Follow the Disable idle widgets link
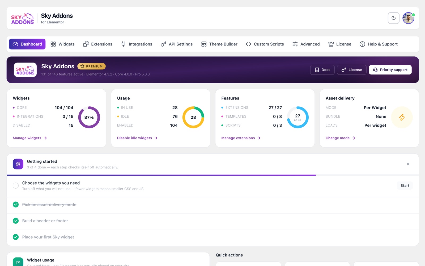This screenshot has width=425, height=266. [137, 138]
